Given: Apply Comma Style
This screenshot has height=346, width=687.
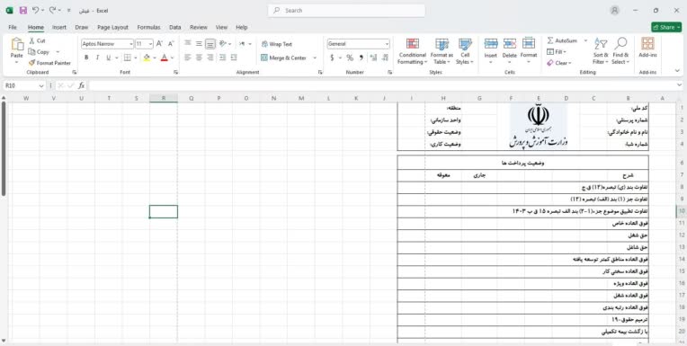Looking at the screenshot, I should coord(361,58).
